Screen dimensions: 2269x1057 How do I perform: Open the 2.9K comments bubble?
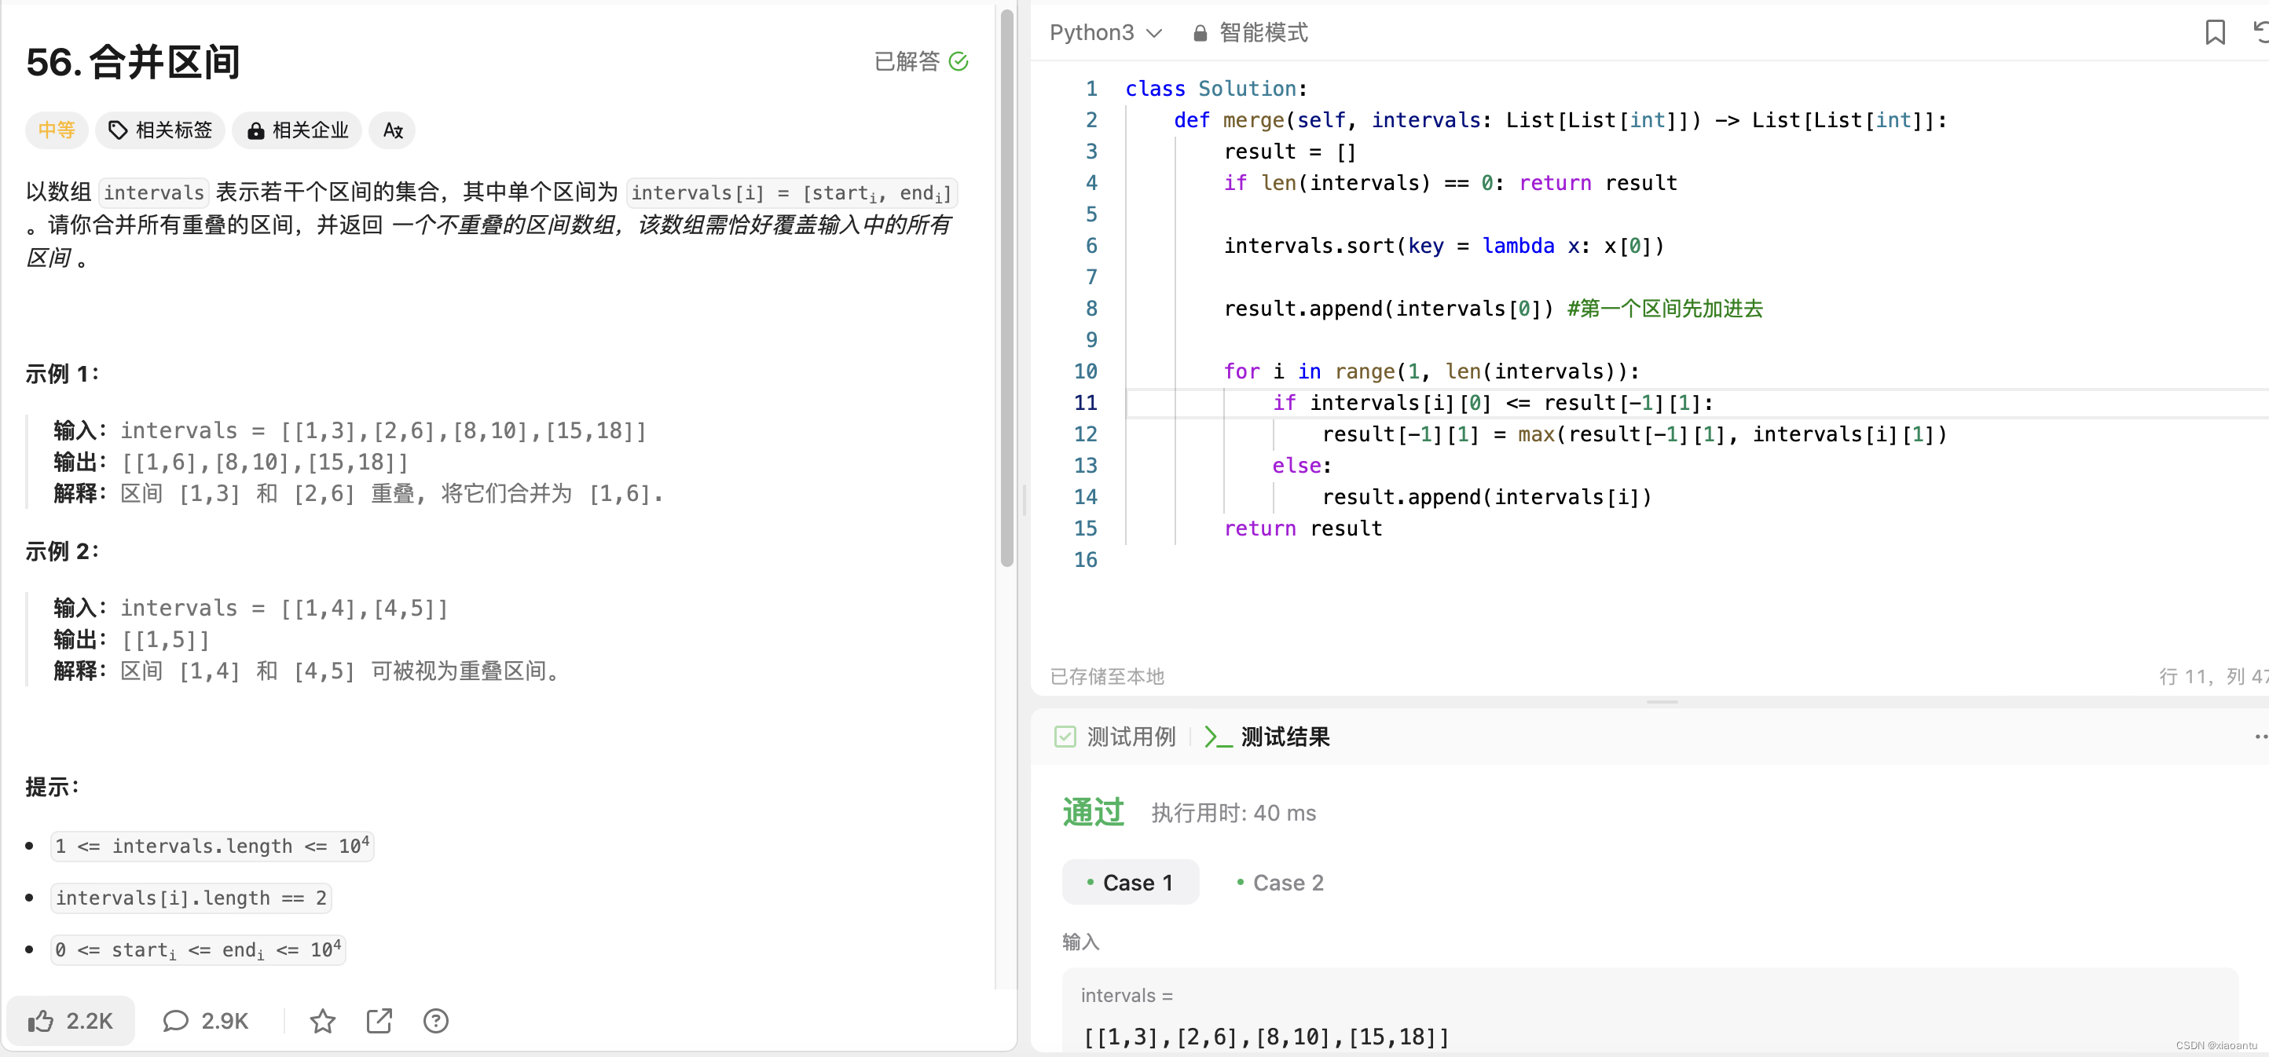tap(206, 1021)
